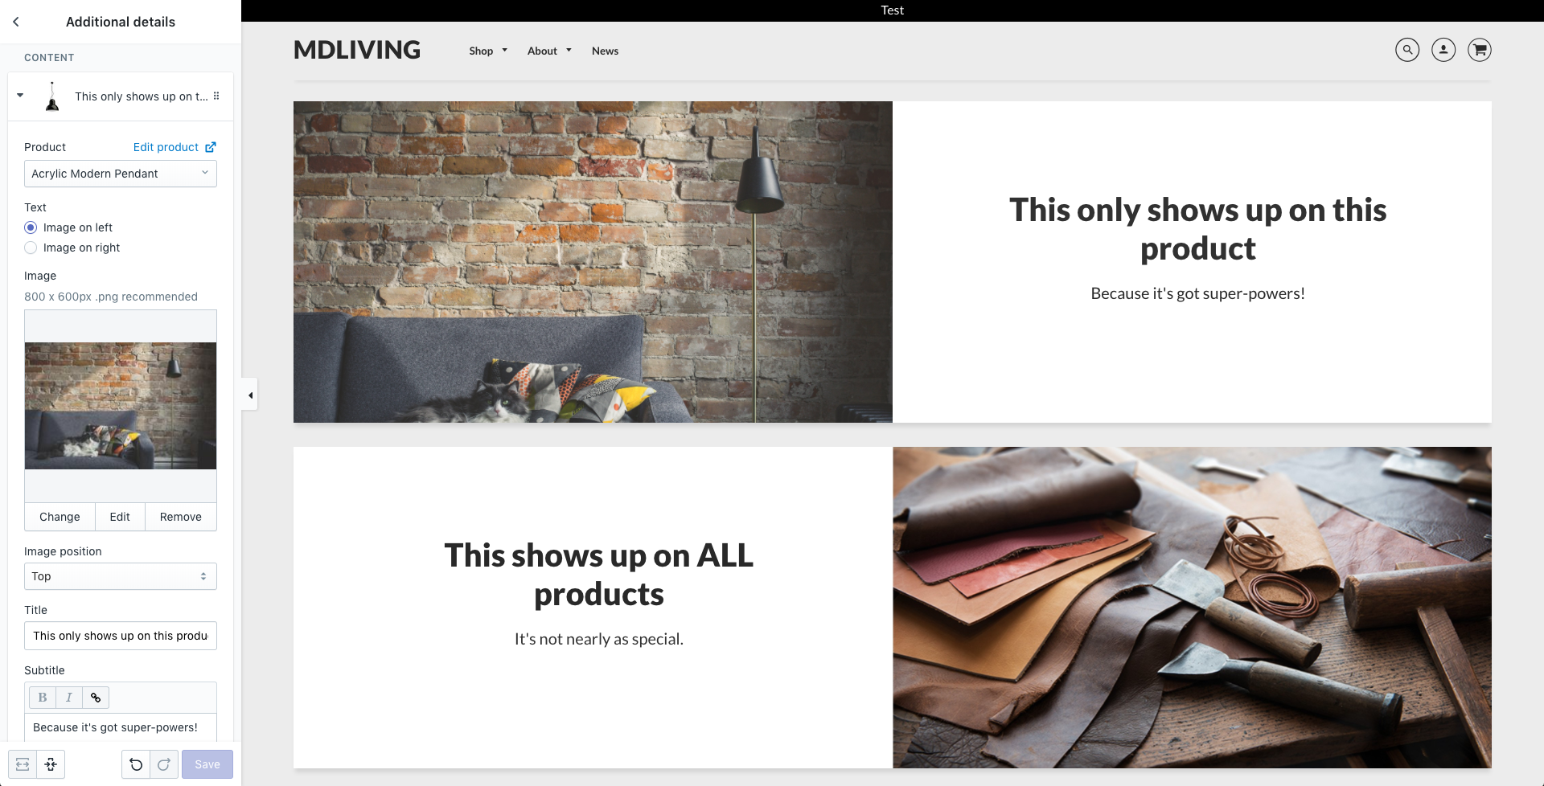The width and height of the screenshot is (1544, 786).
Task: Click the Change image button
Action: pyautogui.click(x=60, y=517)
